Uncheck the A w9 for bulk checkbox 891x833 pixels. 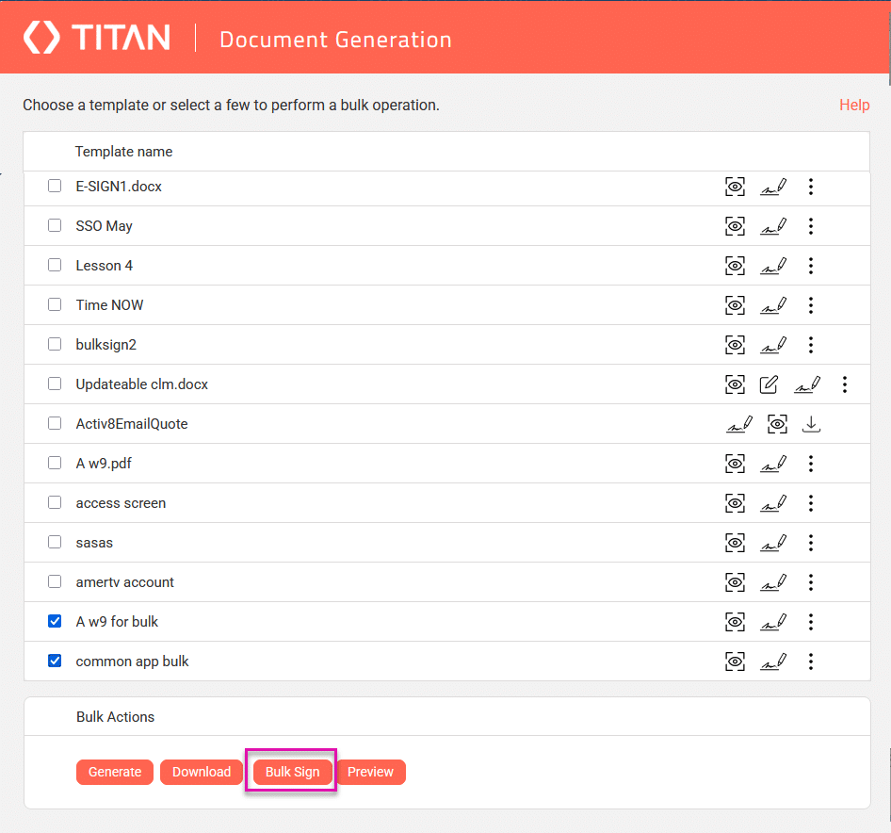point(55,621)
